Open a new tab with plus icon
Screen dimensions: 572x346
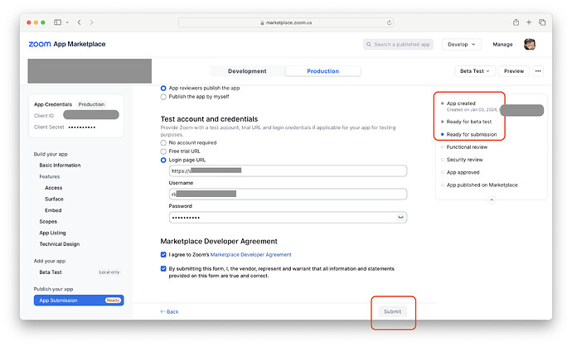529,22
